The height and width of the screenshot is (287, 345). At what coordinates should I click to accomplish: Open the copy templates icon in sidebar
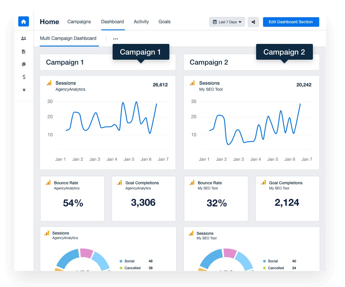(x=24, y=64)
